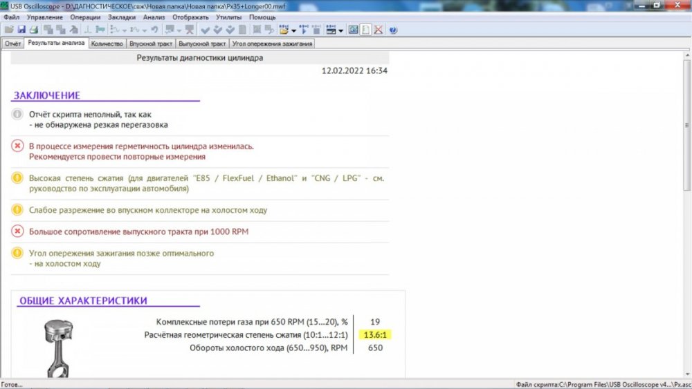Open the Управление menu
692x389 pixels.
point(44,17)
